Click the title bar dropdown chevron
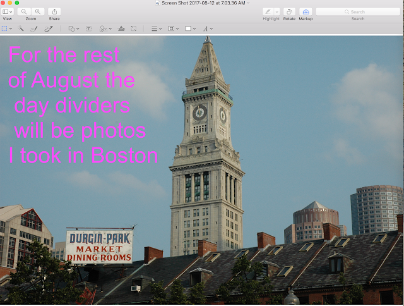Screen dimensions: 404x306 tap(248, 3)
